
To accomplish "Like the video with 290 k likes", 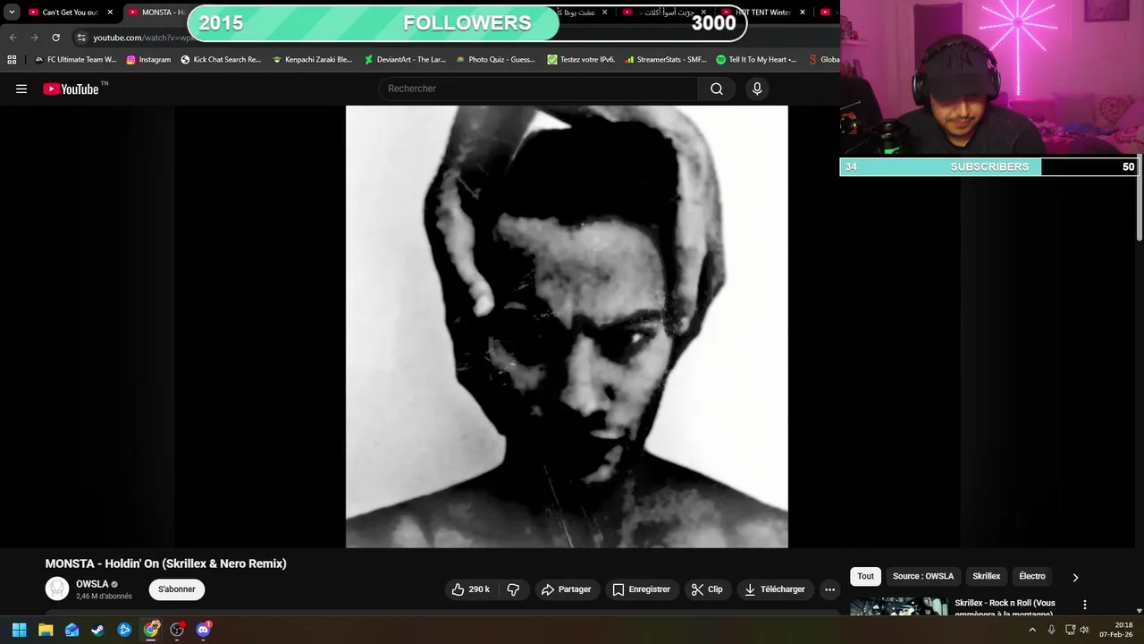I will click(471, 589).
